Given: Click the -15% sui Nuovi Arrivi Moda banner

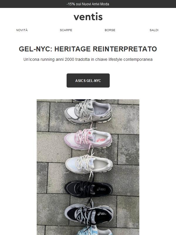Looking at the screenshot, I should [x=88, y=4].
